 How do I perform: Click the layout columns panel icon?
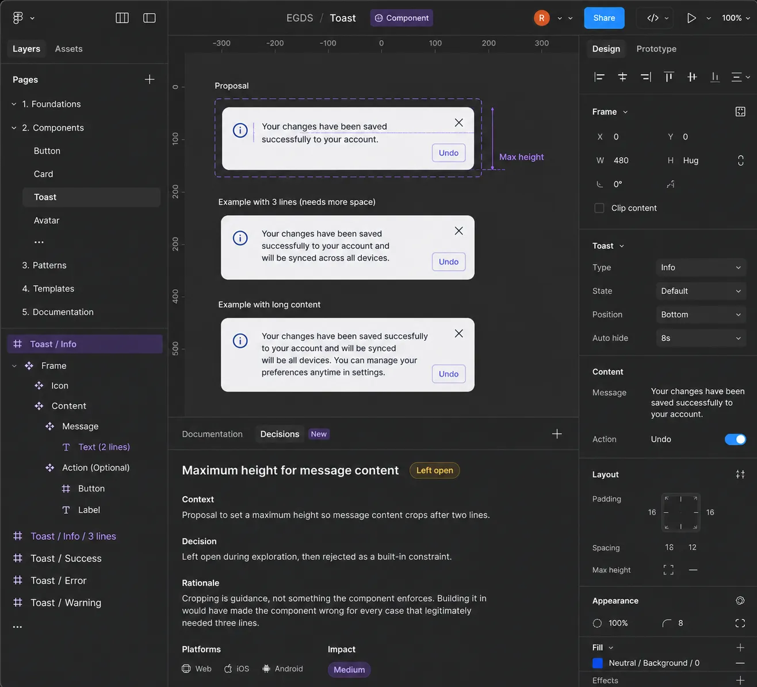(x=122, y=18)
